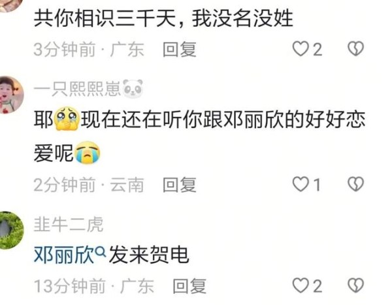This screenshot has height=305, width=392.
Task: Tap the green grass avatar of 韭牛二虎
Action: (10, 231)
